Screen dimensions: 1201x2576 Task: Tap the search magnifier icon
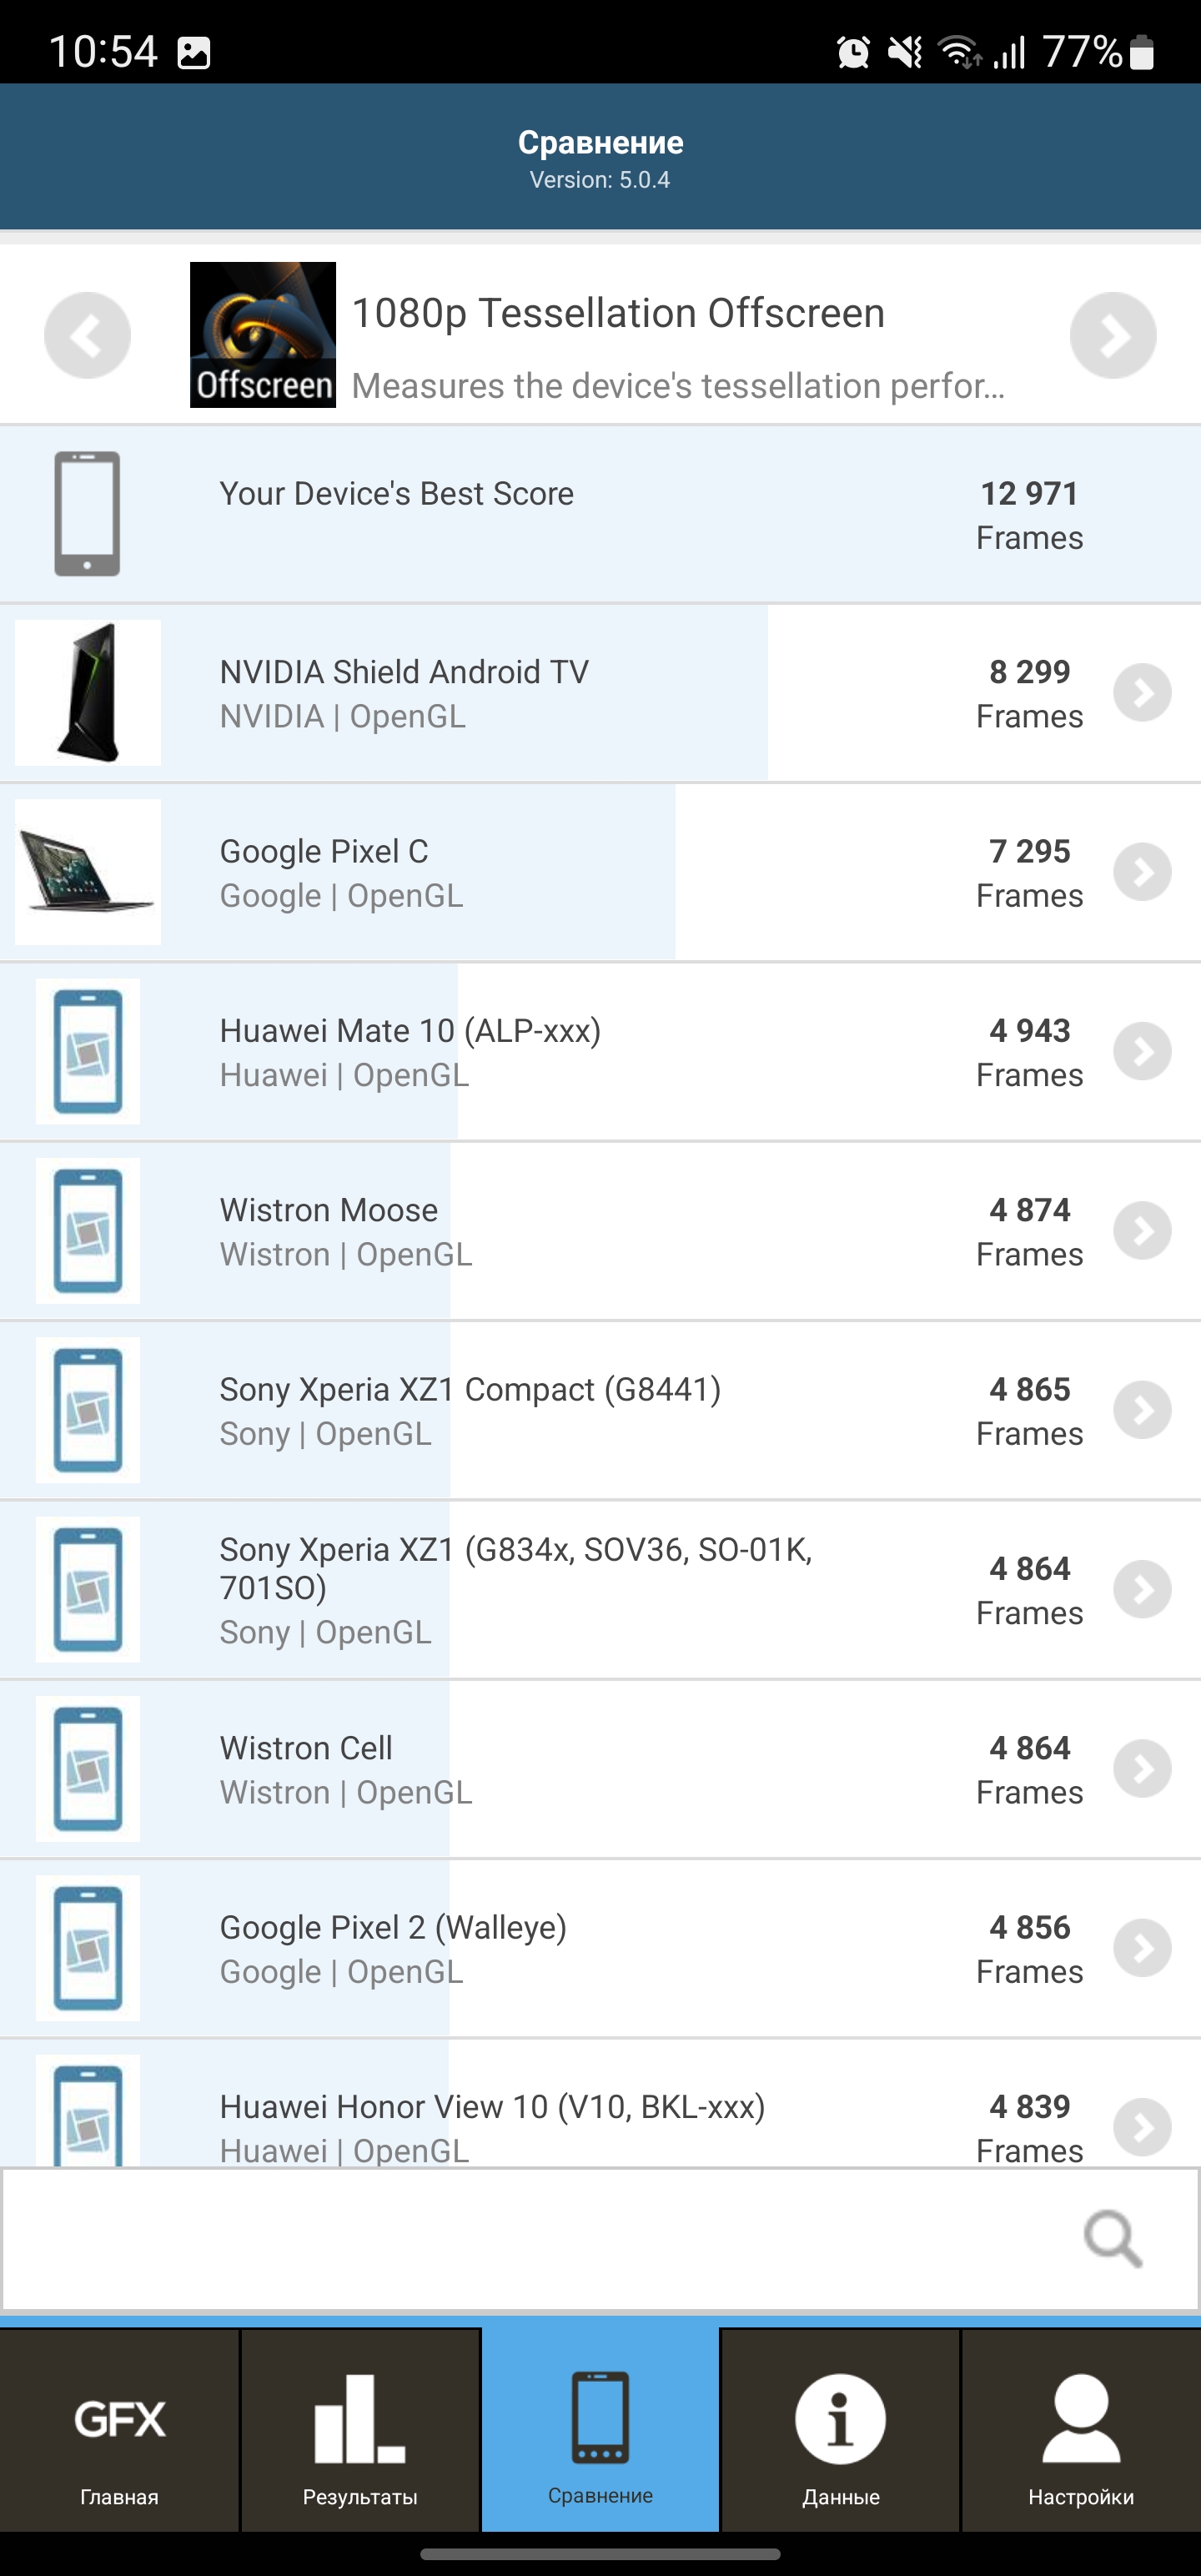[1112, 2238]
